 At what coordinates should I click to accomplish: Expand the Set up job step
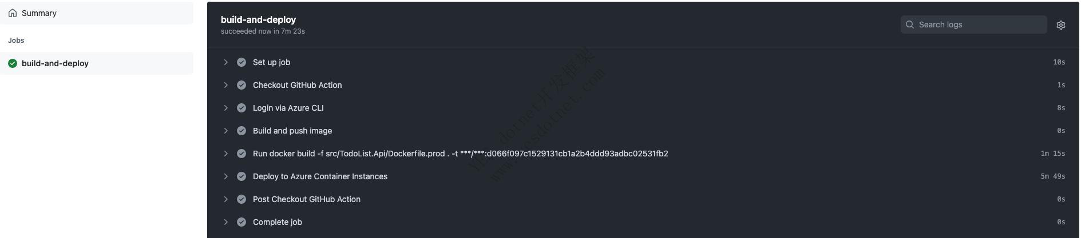(x=225, y=62)
